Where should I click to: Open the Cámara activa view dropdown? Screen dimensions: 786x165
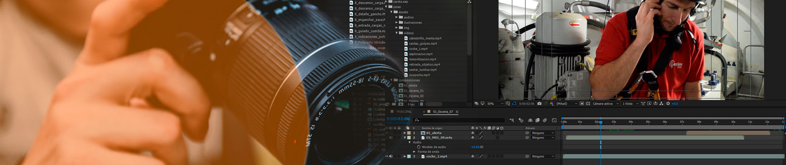click(x=605, y=104)
